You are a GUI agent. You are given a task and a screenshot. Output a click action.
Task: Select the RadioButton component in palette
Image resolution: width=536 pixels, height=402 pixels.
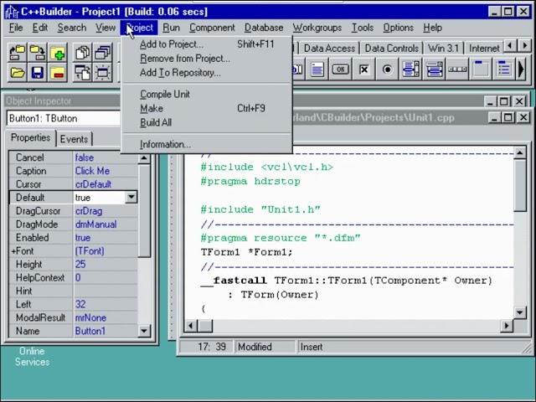[388, 70]
